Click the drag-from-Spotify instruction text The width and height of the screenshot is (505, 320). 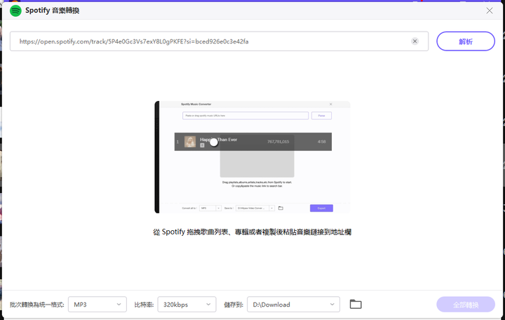252,232
